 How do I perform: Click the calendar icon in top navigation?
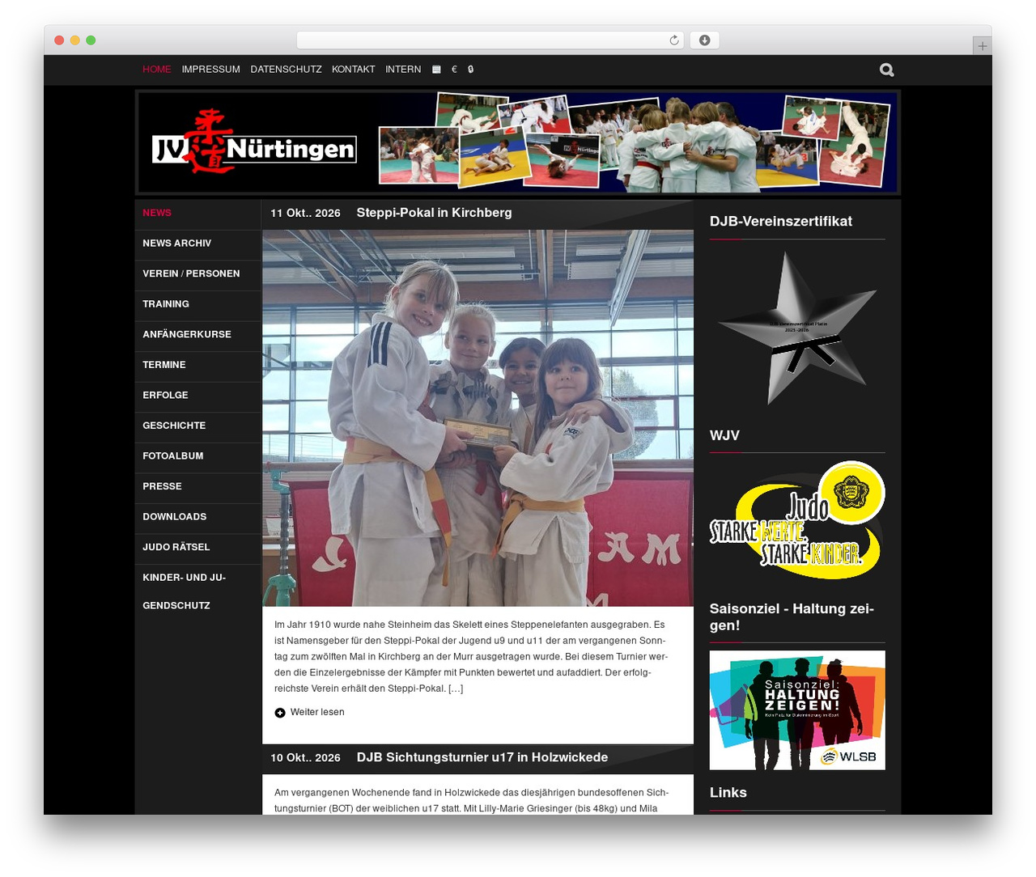tap(436, 70)
